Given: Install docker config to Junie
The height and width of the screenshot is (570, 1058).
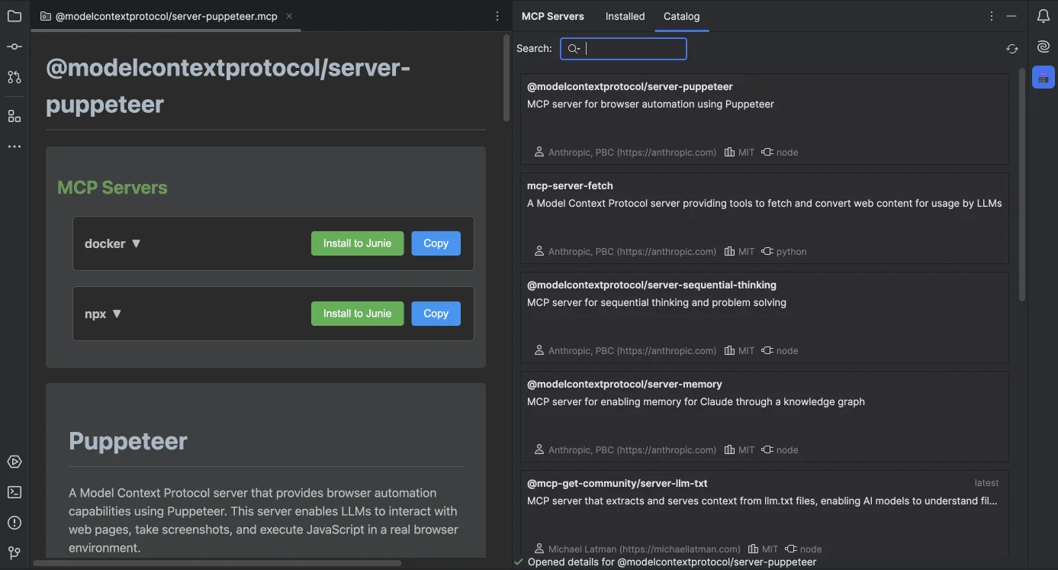Looking at the screenshot, I should coord(357,243).
